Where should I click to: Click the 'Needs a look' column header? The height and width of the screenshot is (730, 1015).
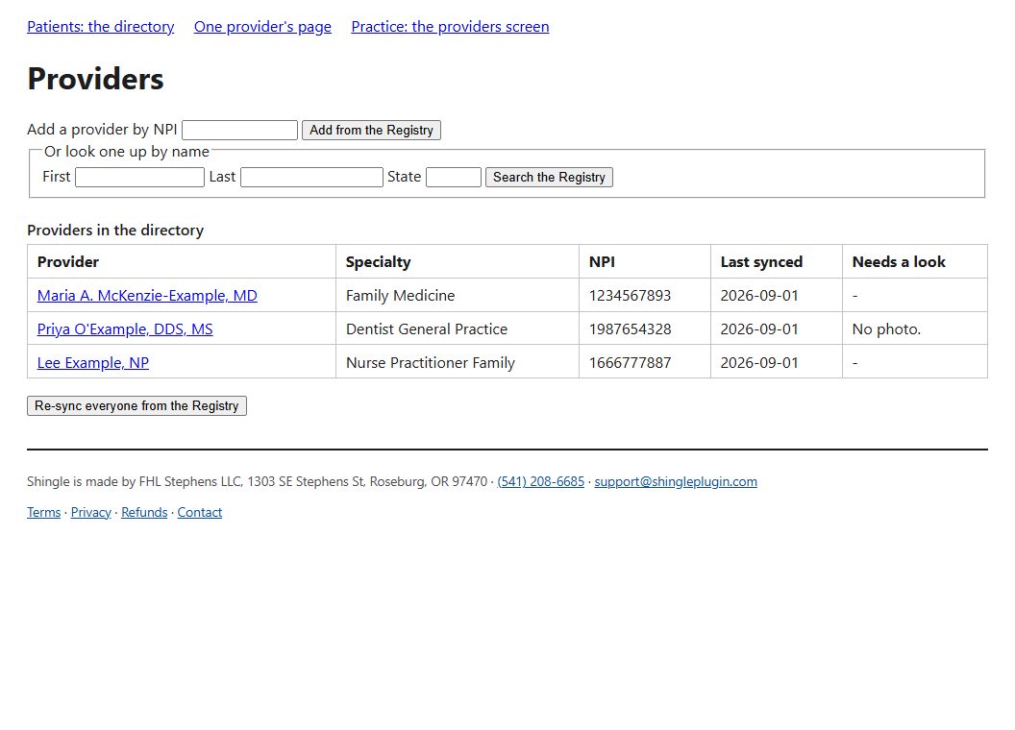(x=915, y=262)
